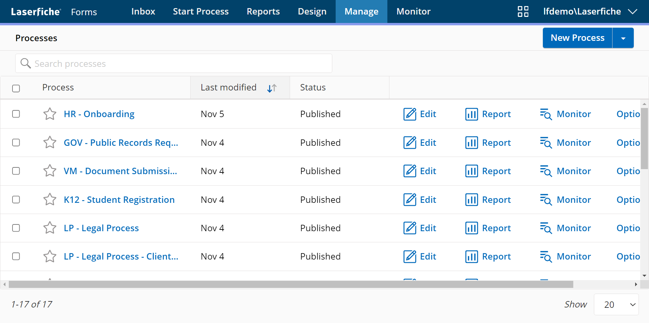This screenshot has height=323, width=649.
Task: Star the HR - Onboarding process as favorite
Action: [50, 114]
